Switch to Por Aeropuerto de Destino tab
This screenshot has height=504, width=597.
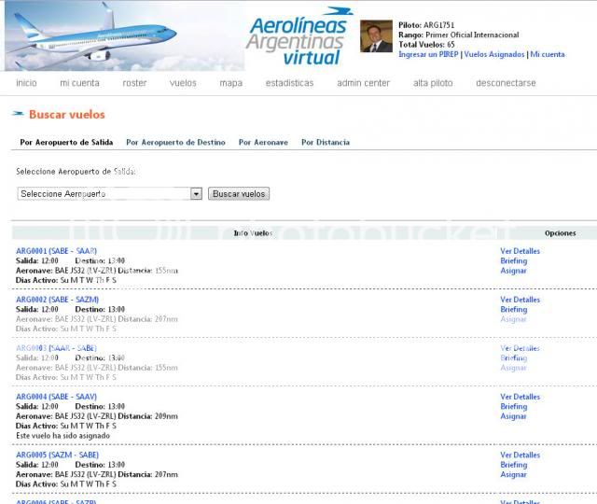click(x=175, y=143)
